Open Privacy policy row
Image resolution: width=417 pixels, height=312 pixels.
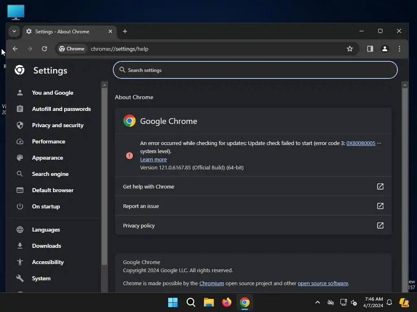[x=253, y=225]
